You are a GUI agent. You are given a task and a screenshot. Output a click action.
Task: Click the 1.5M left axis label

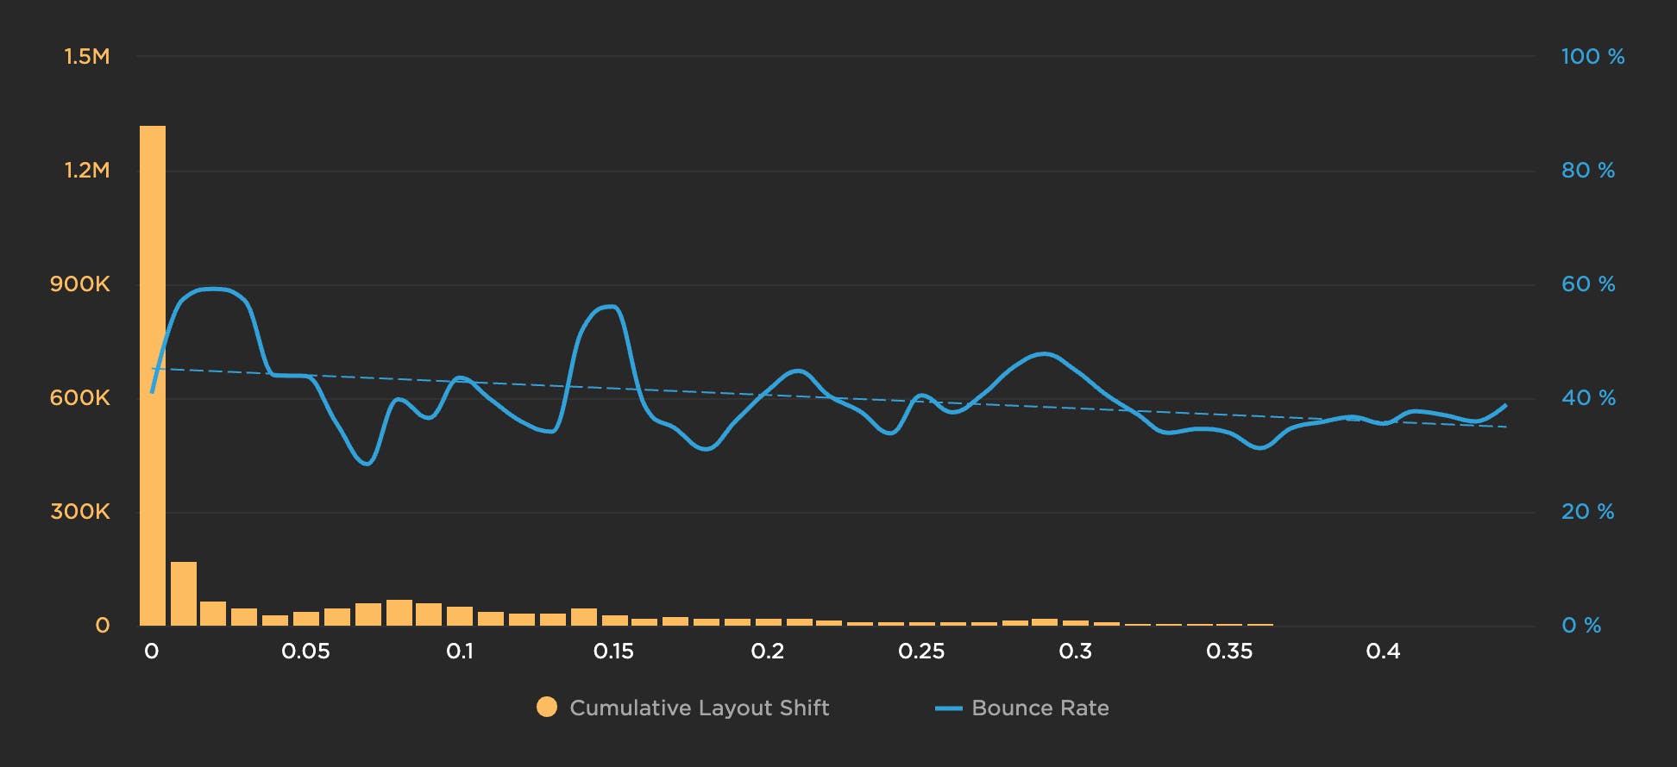click(x=87, y=57)
